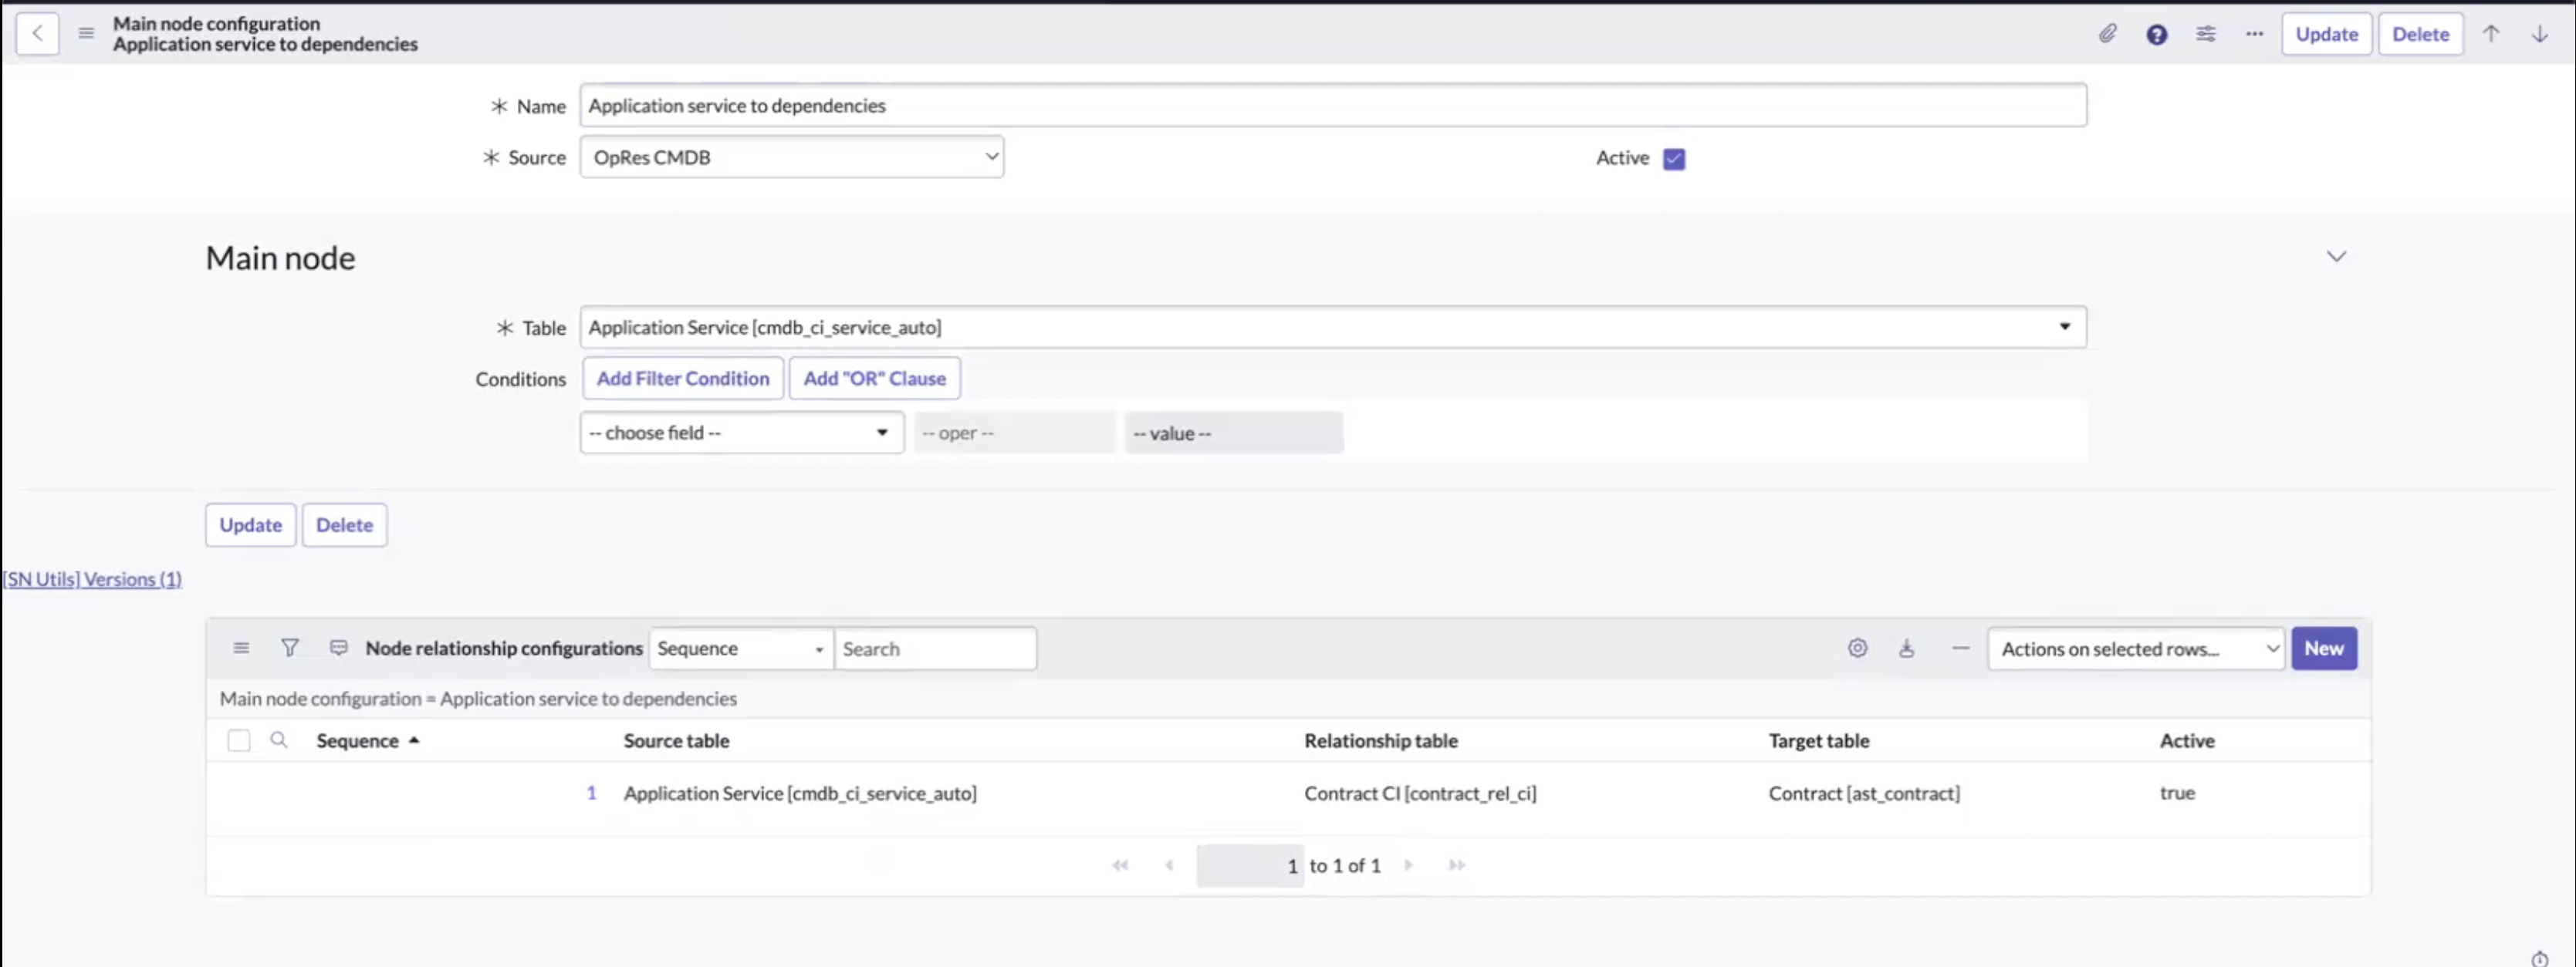The height and width of the screenshot is (967, 2576).
Task: Click the related list filter funnel icon
Action: (x=290, y=647)
